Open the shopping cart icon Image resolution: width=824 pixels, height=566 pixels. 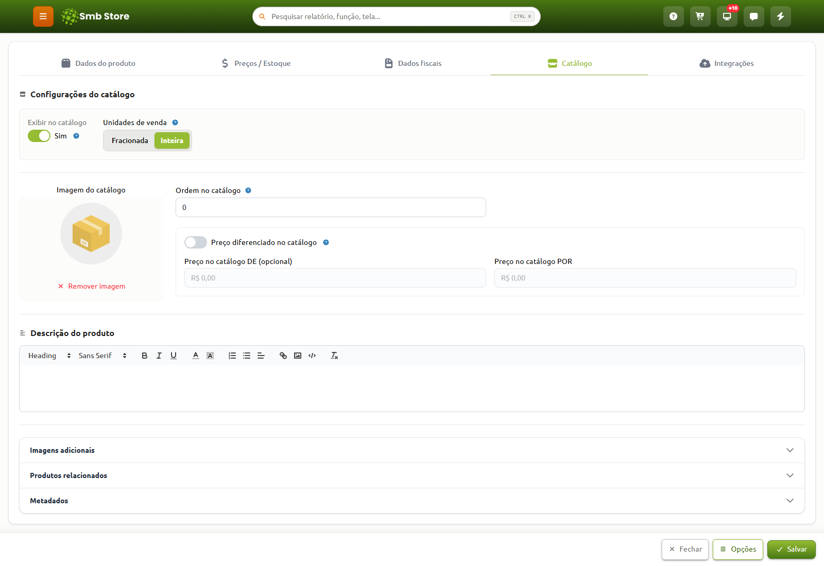(700, 16)
